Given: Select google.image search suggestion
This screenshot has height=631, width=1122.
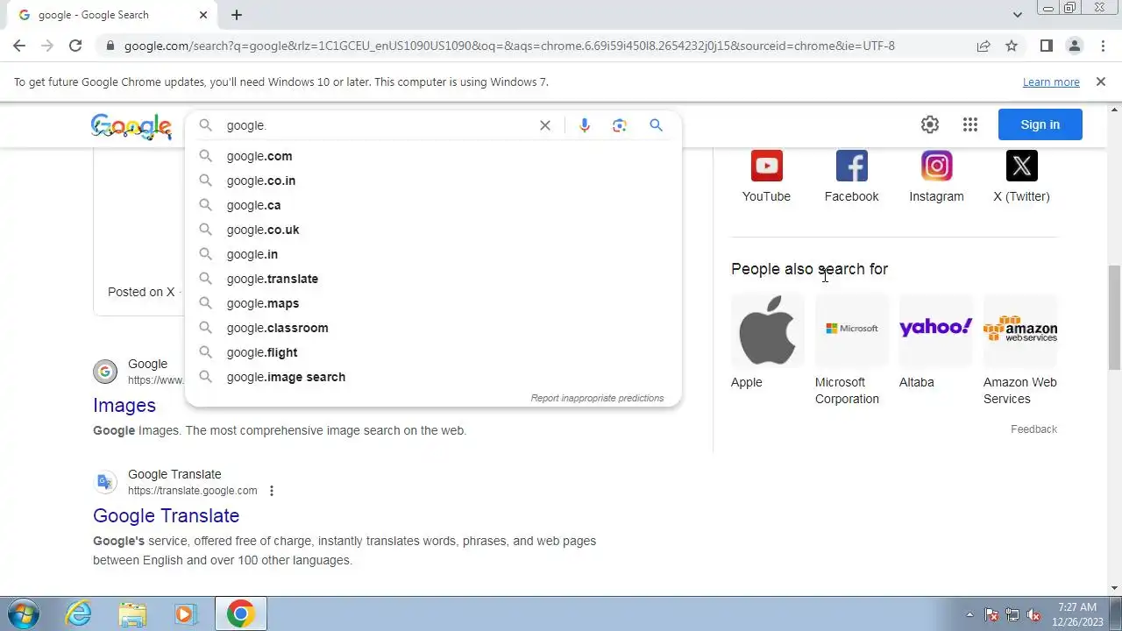Looking at the screenshot, I should [433, 377].
